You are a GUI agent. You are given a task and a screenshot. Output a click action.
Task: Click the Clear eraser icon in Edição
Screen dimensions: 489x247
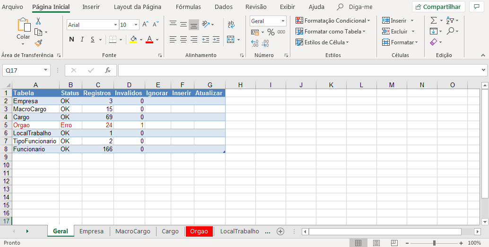434,42
